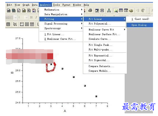
Task: Open the Format menu
Action: coord(66,5)
